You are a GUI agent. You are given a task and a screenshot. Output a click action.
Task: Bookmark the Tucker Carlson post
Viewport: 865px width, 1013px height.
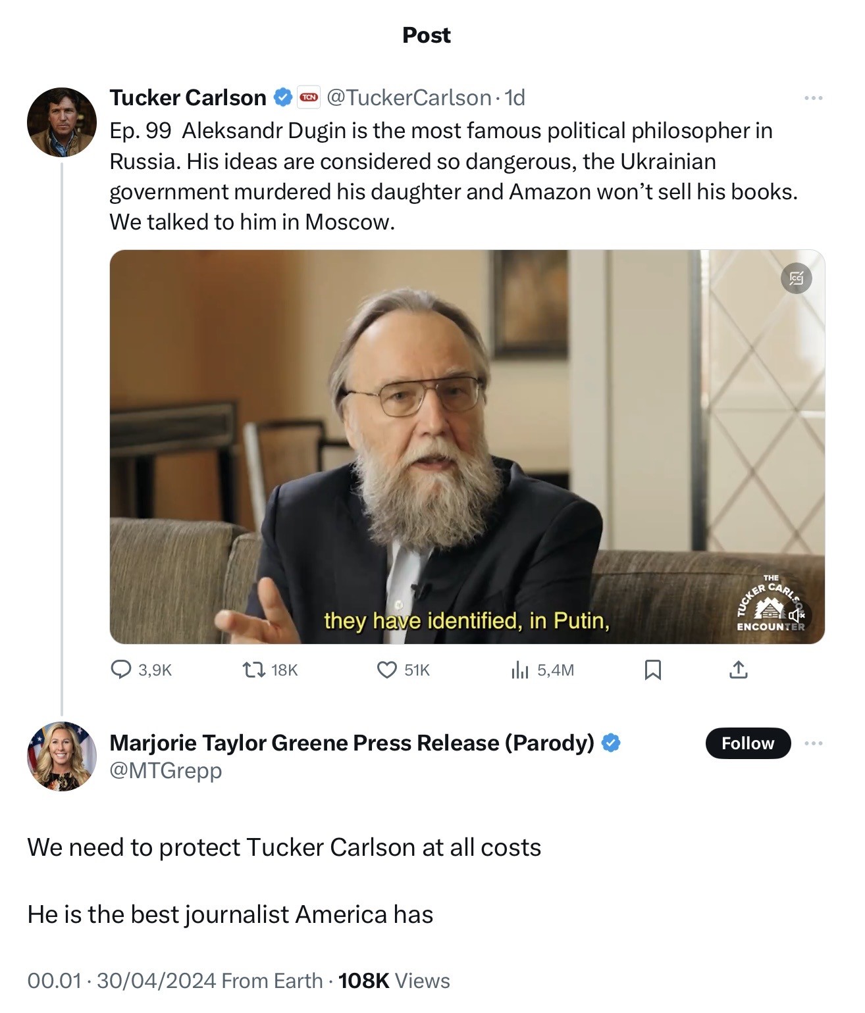pyautogui.click(x=652, y=670)
